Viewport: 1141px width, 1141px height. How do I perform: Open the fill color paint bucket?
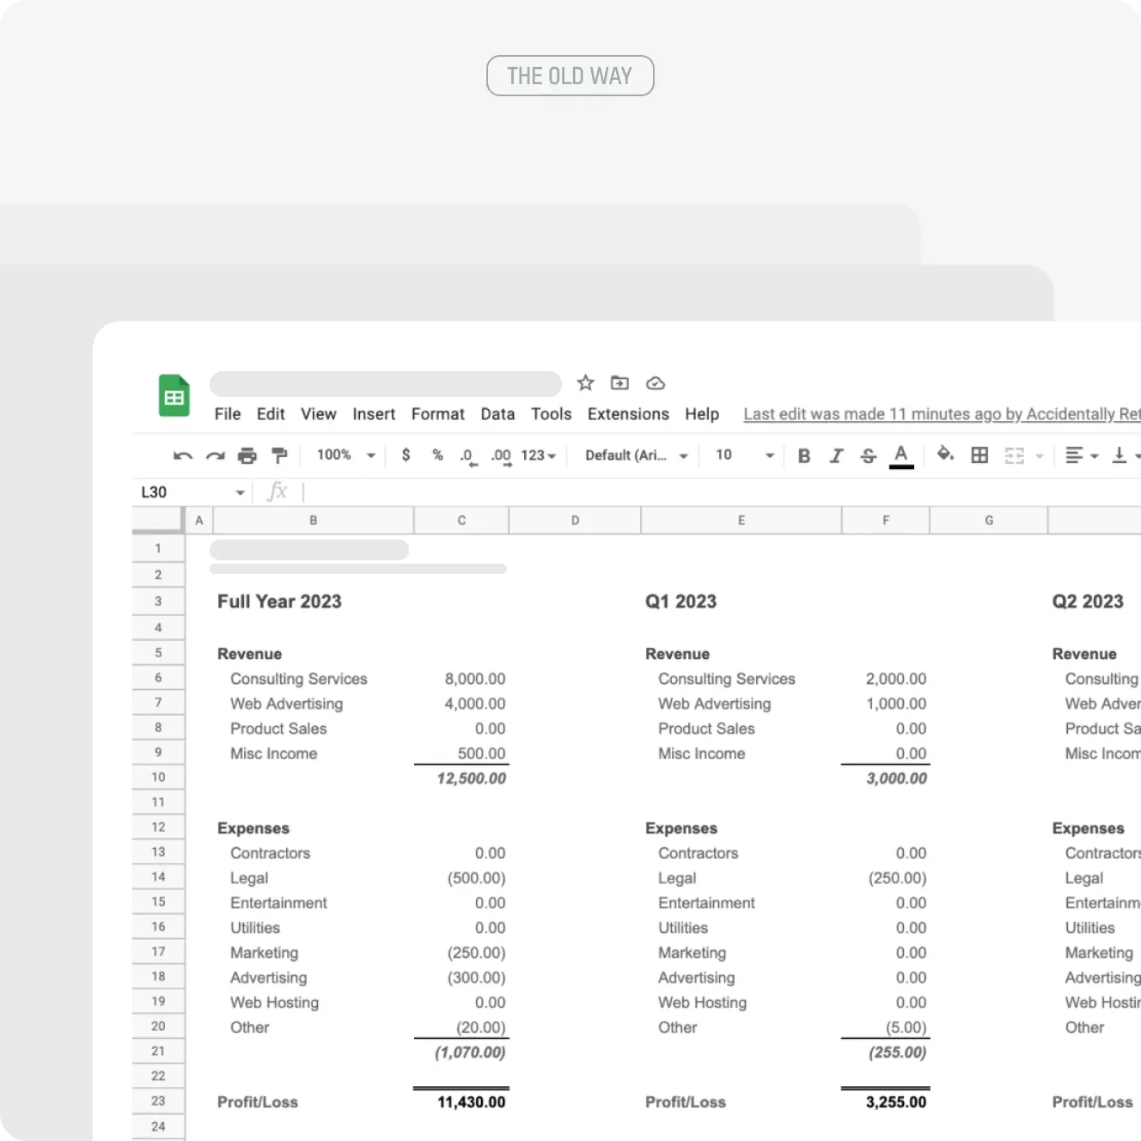pos(945,455)
